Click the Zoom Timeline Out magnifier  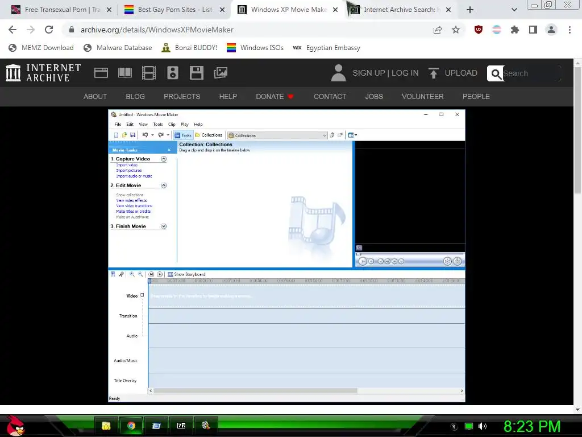pos(140,274)
